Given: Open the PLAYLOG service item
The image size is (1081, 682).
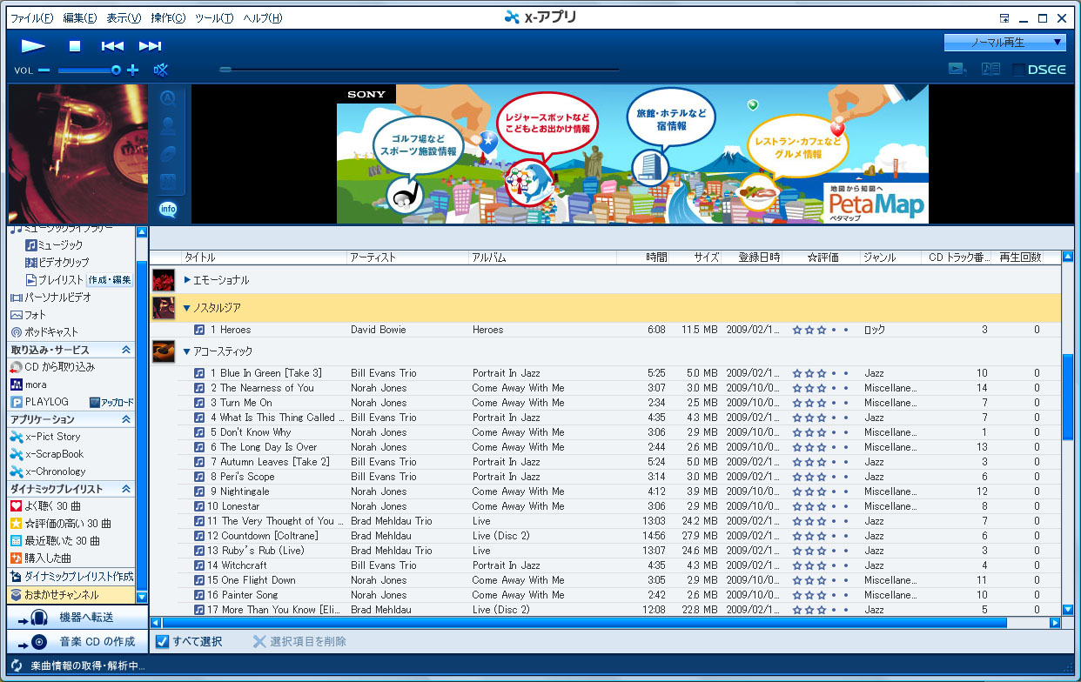Looking at the screenshot, I should coord(39,402).
